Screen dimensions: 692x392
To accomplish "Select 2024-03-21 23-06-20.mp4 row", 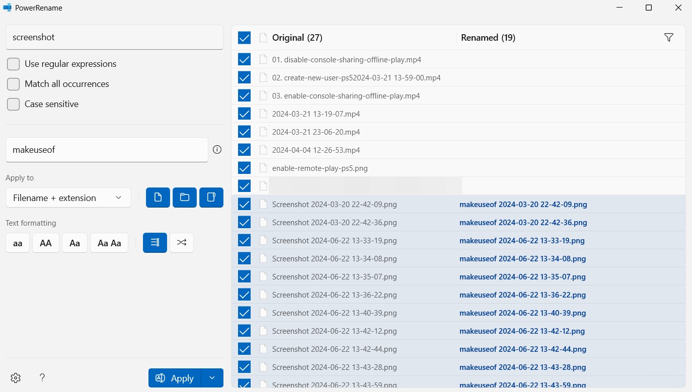I will [458, 132].
